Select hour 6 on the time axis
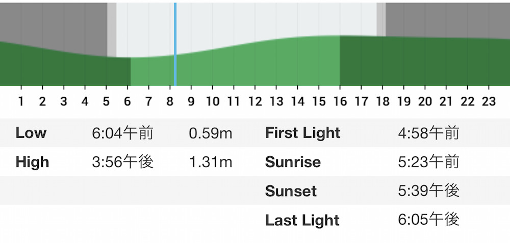This screenshot has width=510, height=243. [x=127, y=102]
